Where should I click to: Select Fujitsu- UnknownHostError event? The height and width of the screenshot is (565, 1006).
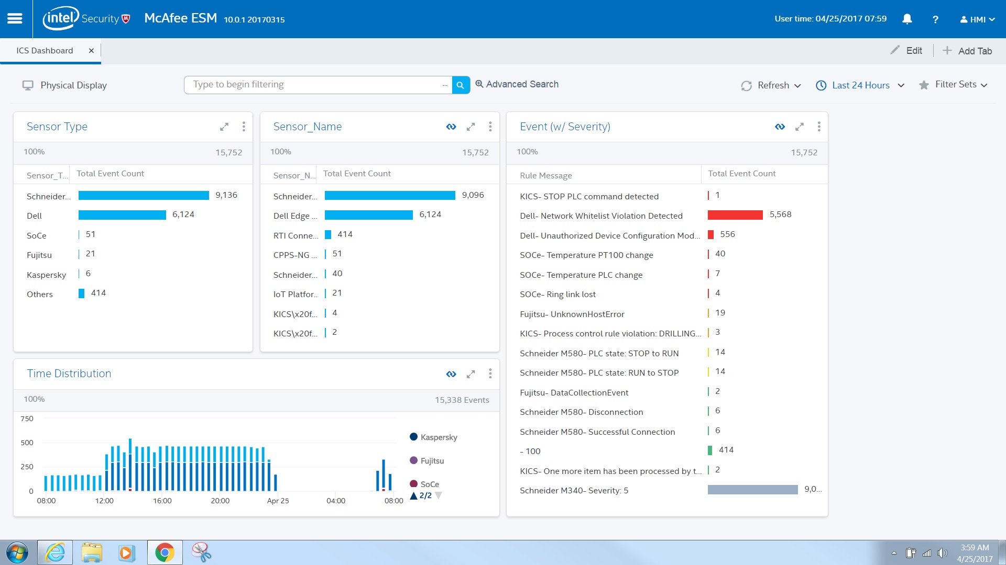pyautogui.click(x=667, y=314)
